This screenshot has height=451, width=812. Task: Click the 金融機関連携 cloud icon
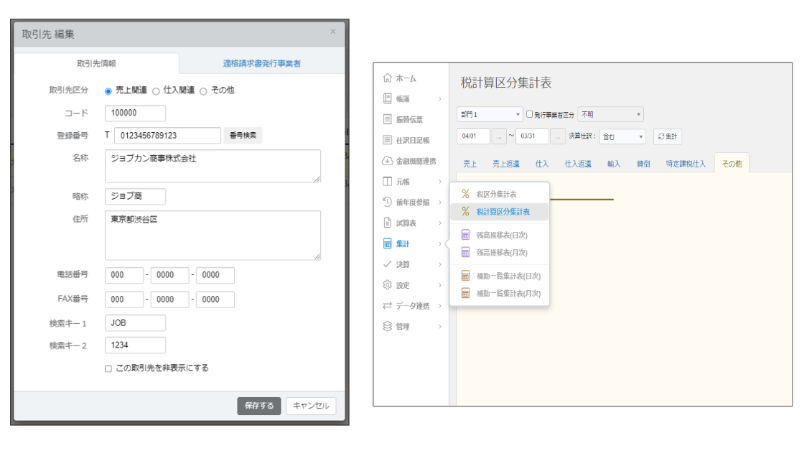point(388,161)
